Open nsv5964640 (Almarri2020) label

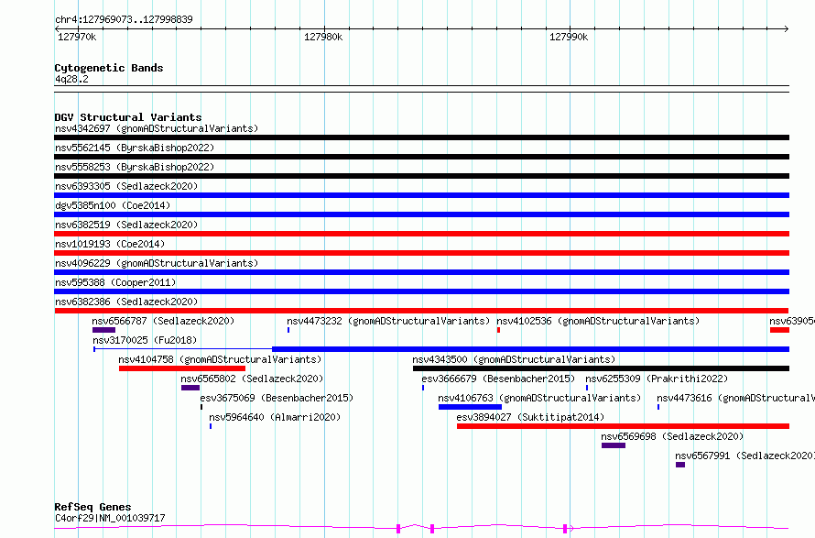(x=275, y=417)
